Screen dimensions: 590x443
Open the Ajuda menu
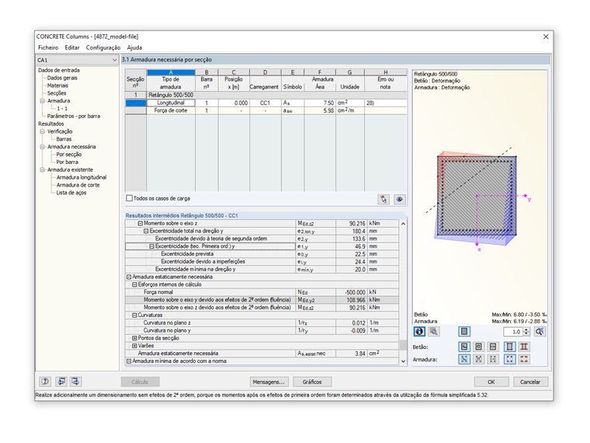[134, 47]
